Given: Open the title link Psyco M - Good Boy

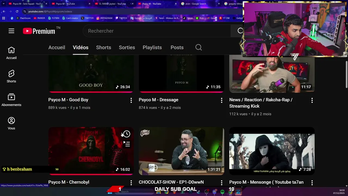Looking at the screenshot, I should (68, 100).
